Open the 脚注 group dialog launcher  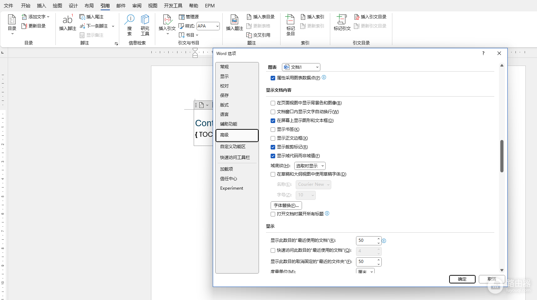[116, 44]
